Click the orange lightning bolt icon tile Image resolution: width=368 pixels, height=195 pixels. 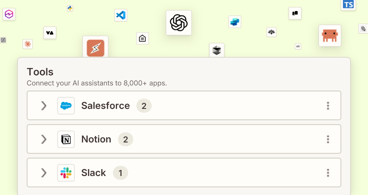click(95, 47)
